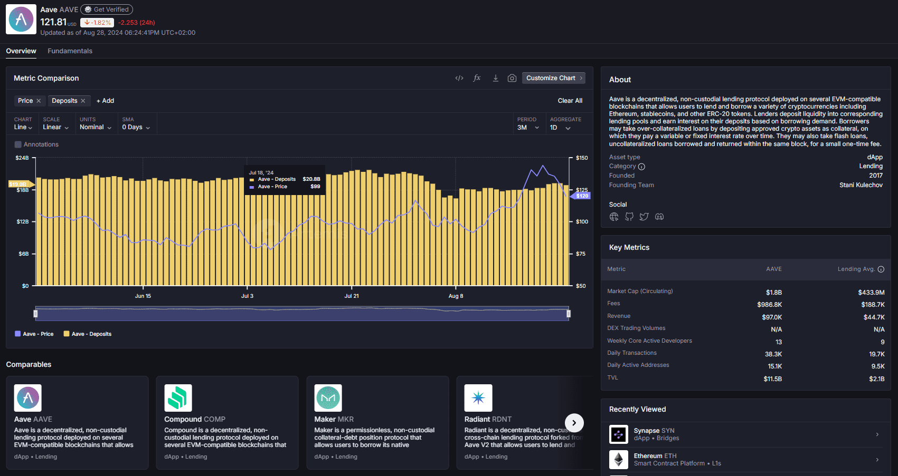
Task: Open the Aave AAVE comparable card title
Action: tap(33, 419)
